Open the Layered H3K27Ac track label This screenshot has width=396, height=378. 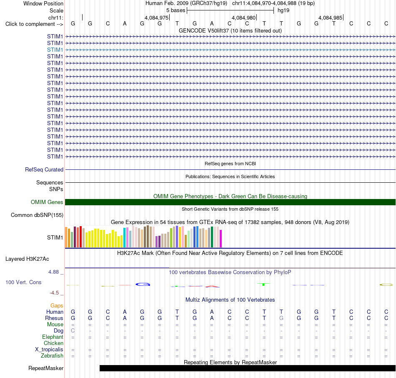(x=27, y=259)
